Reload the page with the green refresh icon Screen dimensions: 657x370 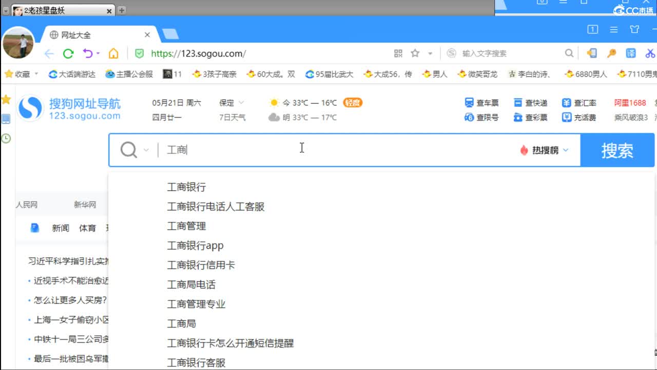[68, 53]
